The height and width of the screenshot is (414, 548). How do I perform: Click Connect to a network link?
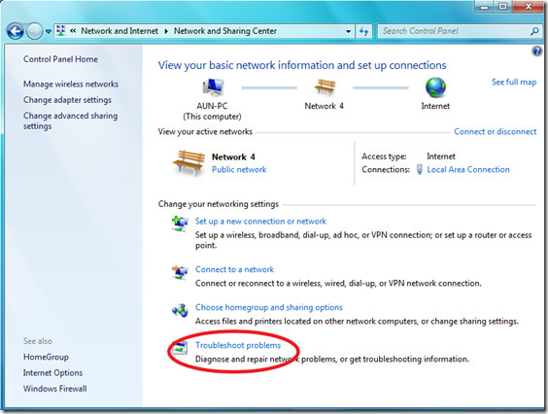(x=234, y=269)
